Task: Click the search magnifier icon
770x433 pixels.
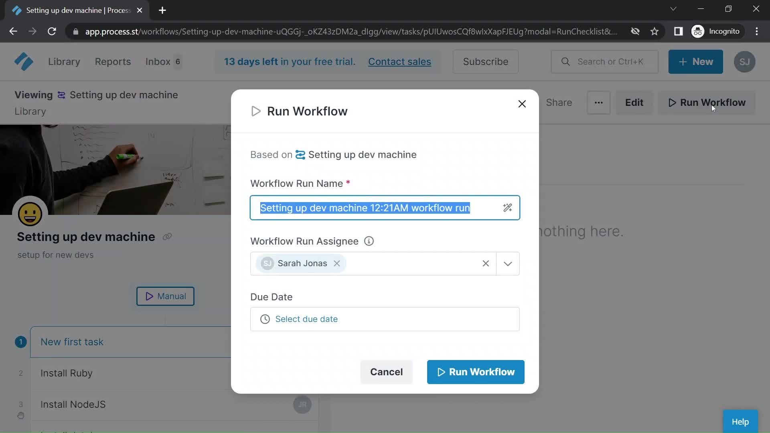Action: [565, 62]
